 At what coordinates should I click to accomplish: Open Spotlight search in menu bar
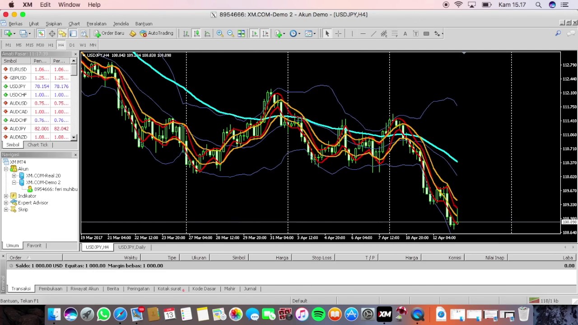538,5
